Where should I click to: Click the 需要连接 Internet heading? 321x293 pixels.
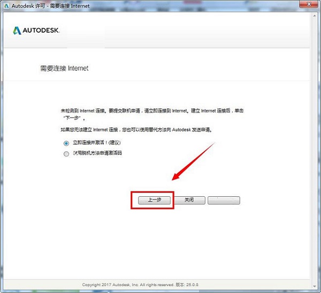coord(64,68)
